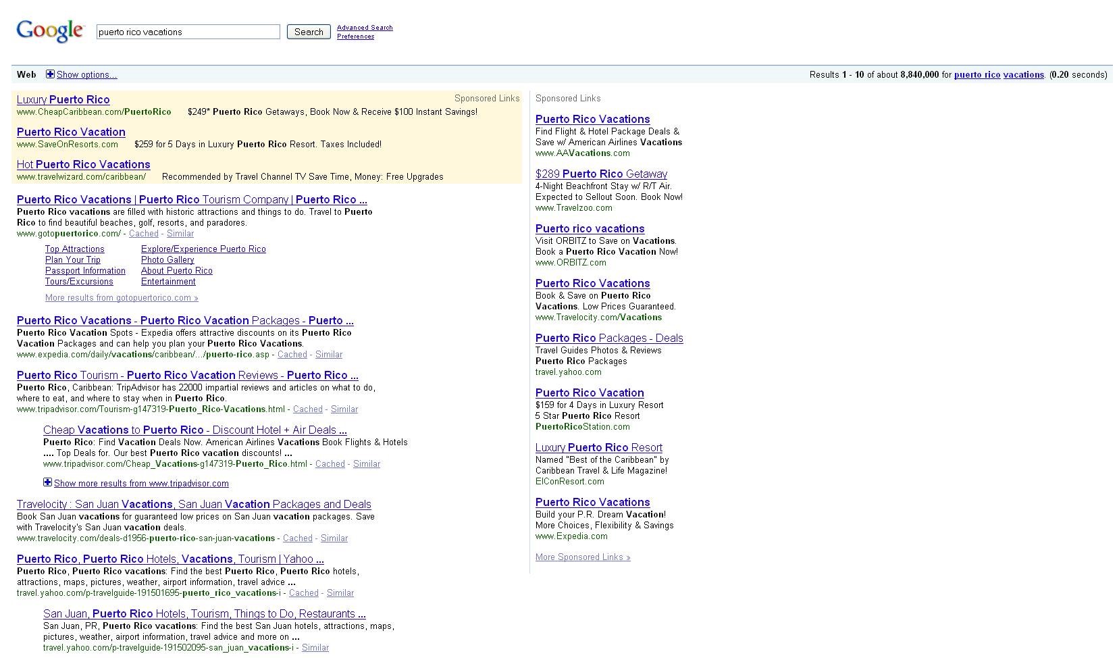Open Preferences link
1119x658 pixels.
355,36
